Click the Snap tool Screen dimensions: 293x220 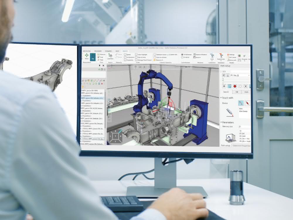point(100,57)
